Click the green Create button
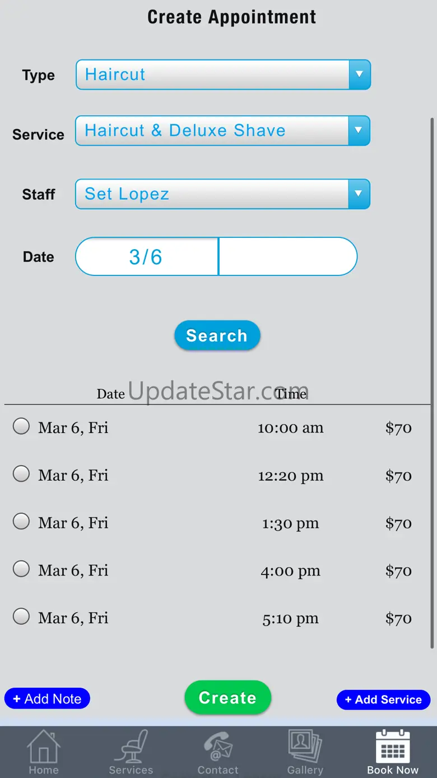The image size is (437, 778). click(227, 698)
